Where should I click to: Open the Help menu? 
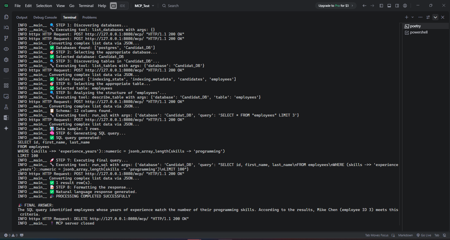(102, 6)
